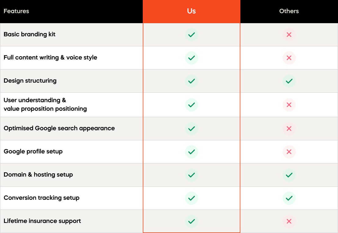Click the Design structuring feature label
Image resolution: width=338 pixels, height=233 pixels.
pyautogui.click(x=30, y=81)
